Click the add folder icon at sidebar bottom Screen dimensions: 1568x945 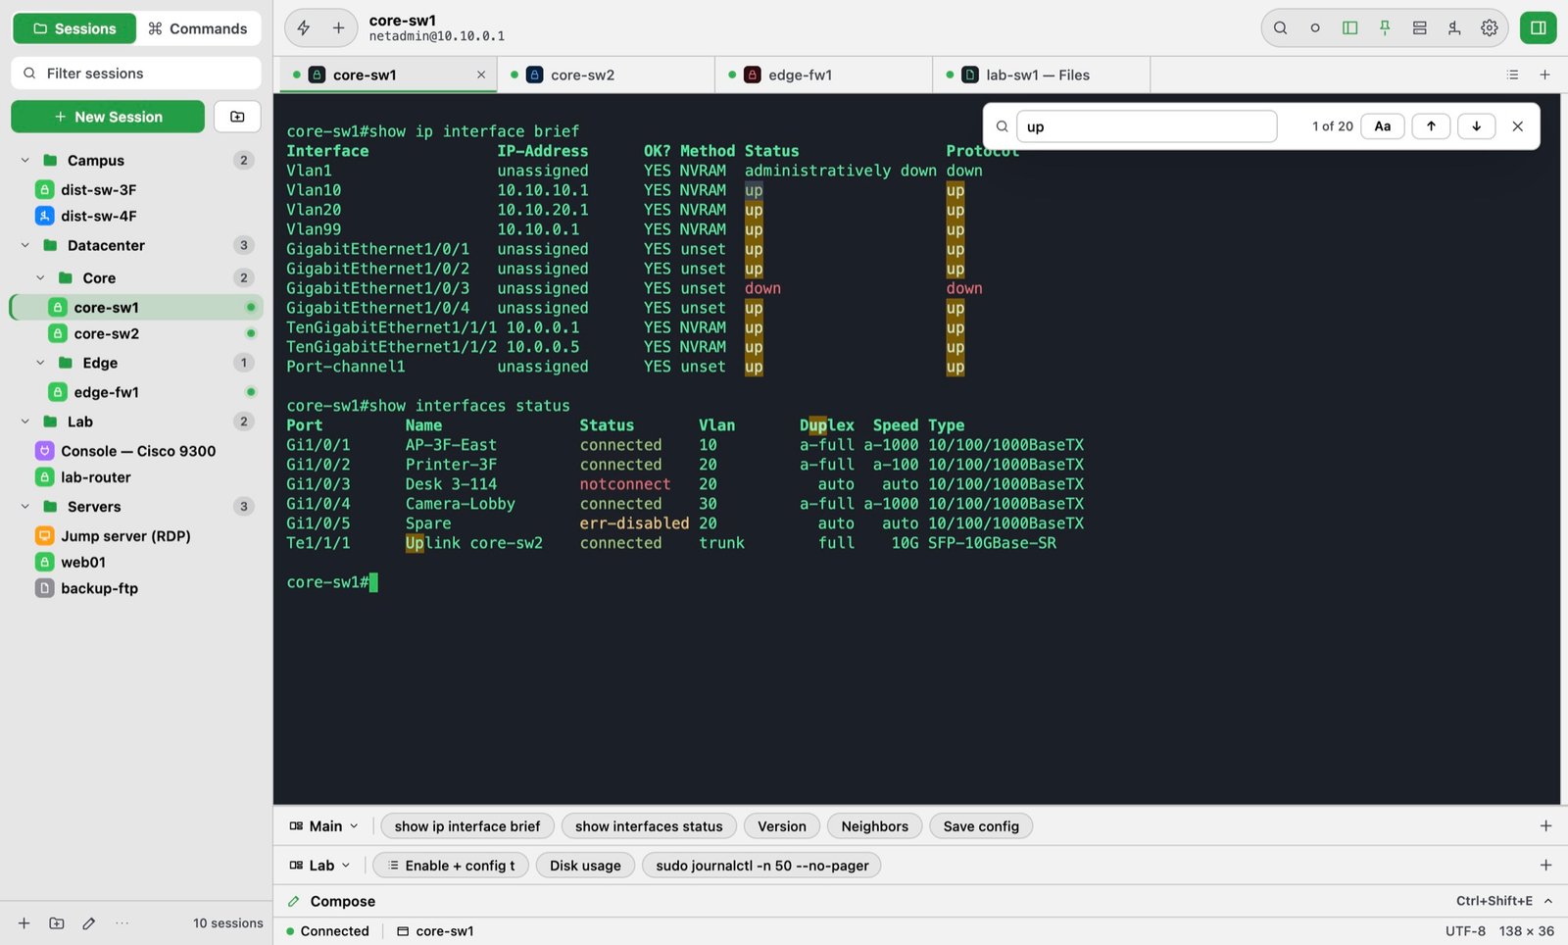[x=57, y=923]
